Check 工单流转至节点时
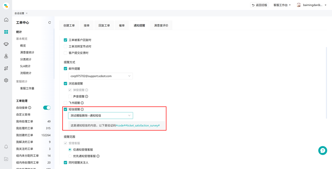Screen dimensions: 332x169 coord(66,46)
